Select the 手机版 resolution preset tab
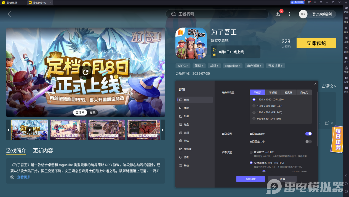Viewport: 349px width, 197px height. [273, 92]
